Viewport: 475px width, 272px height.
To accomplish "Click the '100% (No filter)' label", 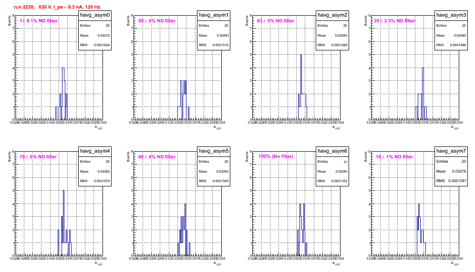I will (x=276, y=156).
